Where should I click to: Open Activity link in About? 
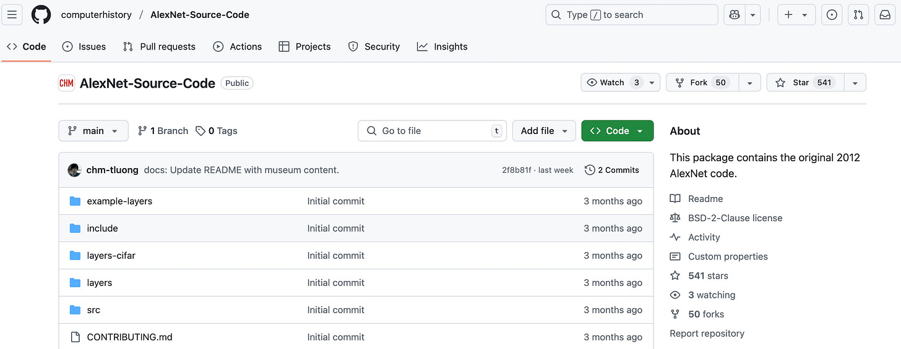pyautogui.click(x=695, y=237)
